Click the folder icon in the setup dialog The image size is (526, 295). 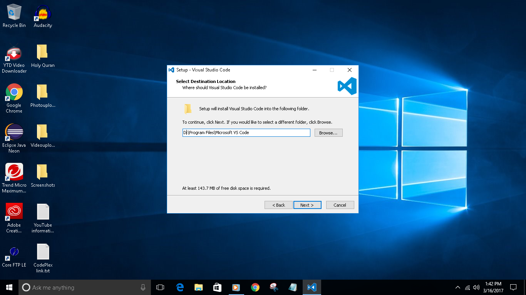(188, 109)
